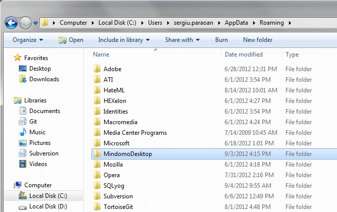337x212 pixels.
Task: Click the date 8/14/2012 10:01 AM
Action: point(251,90)
